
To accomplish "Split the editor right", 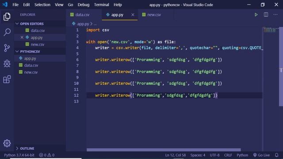I will click(266, 15).
